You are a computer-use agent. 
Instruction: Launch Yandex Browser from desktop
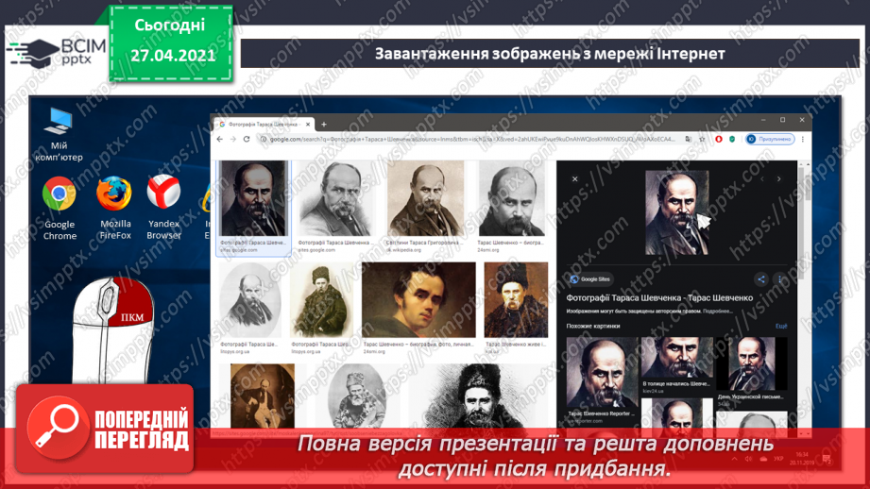tap(163, 207)
